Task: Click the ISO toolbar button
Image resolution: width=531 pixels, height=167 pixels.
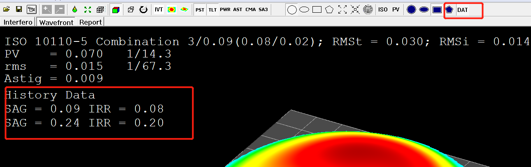Action: tap(383, 10)
